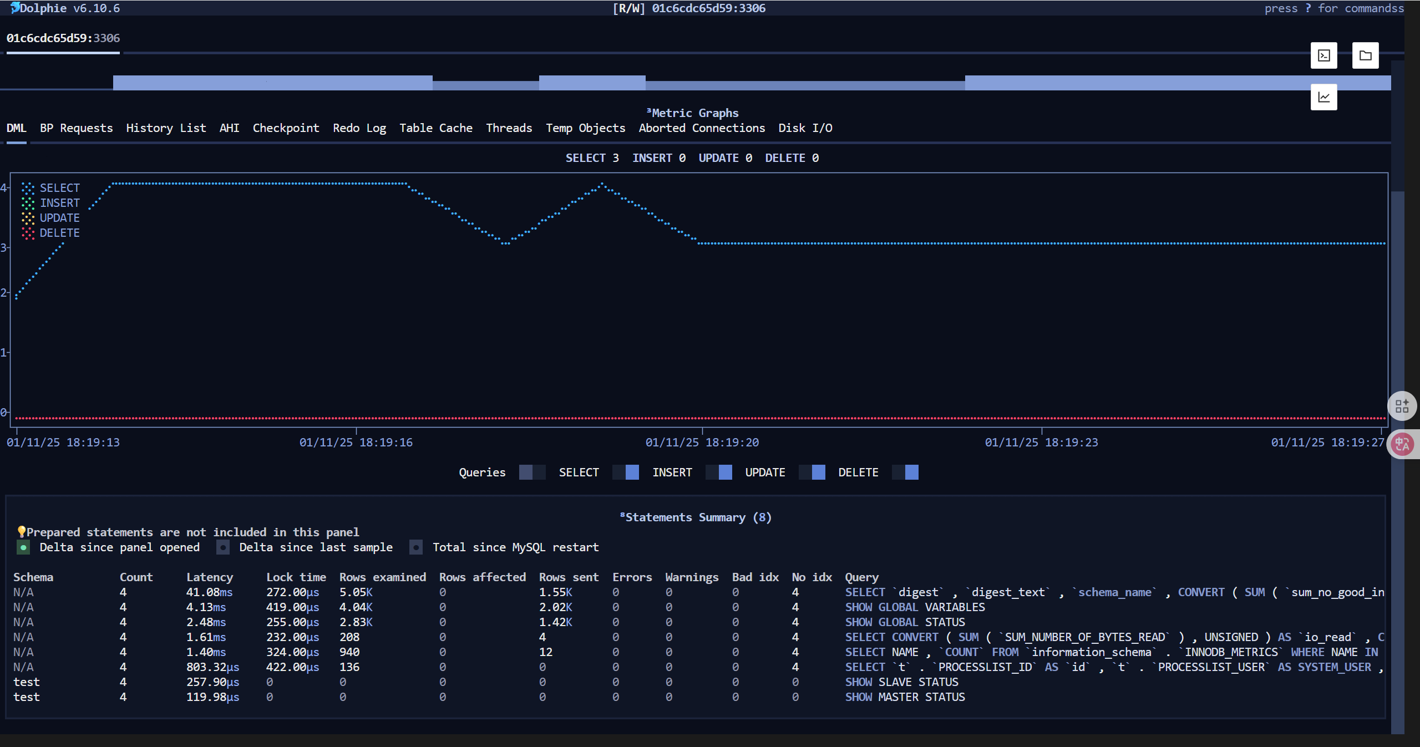Open the Redo Log tab
The width and height of the screenshot is (1420, 747).
tap(359, 128)
